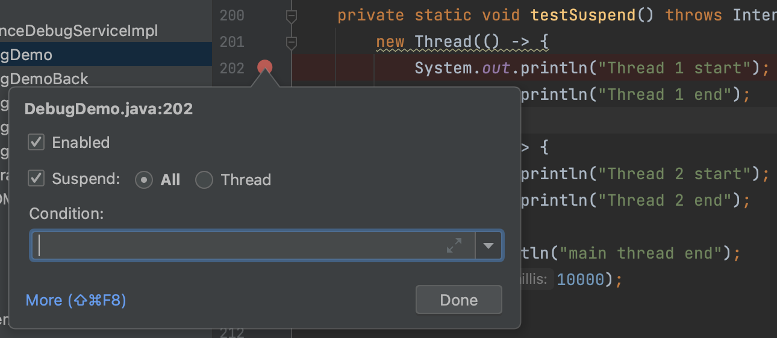Toggle the Enabled checkbox
Viewport: 777px width, 338px height.
click(37, 143)
